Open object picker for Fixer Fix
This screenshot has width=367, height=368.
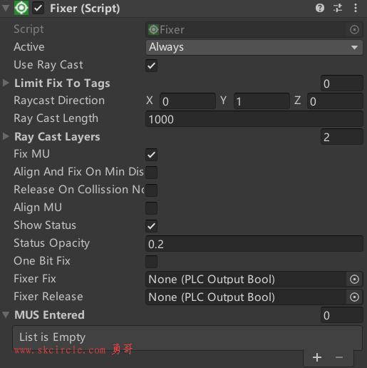tap(354, 280)
